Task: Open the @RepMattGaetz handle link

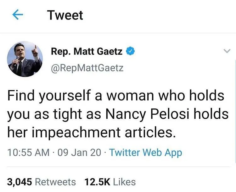Action: [87, 67]
